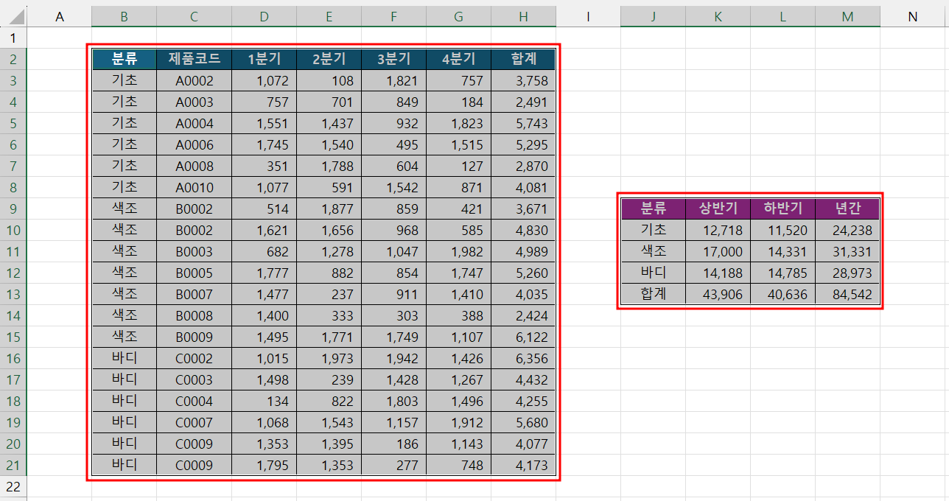949x501 pixels.
Task: Click second-half value 14,785
Action: coord(782,273)
